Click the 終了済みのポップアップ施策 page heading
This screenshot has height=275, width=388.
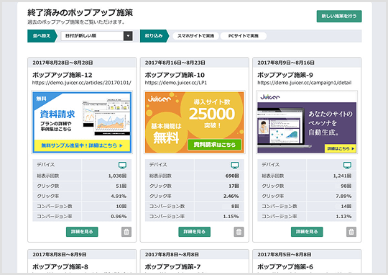(80, 12)
